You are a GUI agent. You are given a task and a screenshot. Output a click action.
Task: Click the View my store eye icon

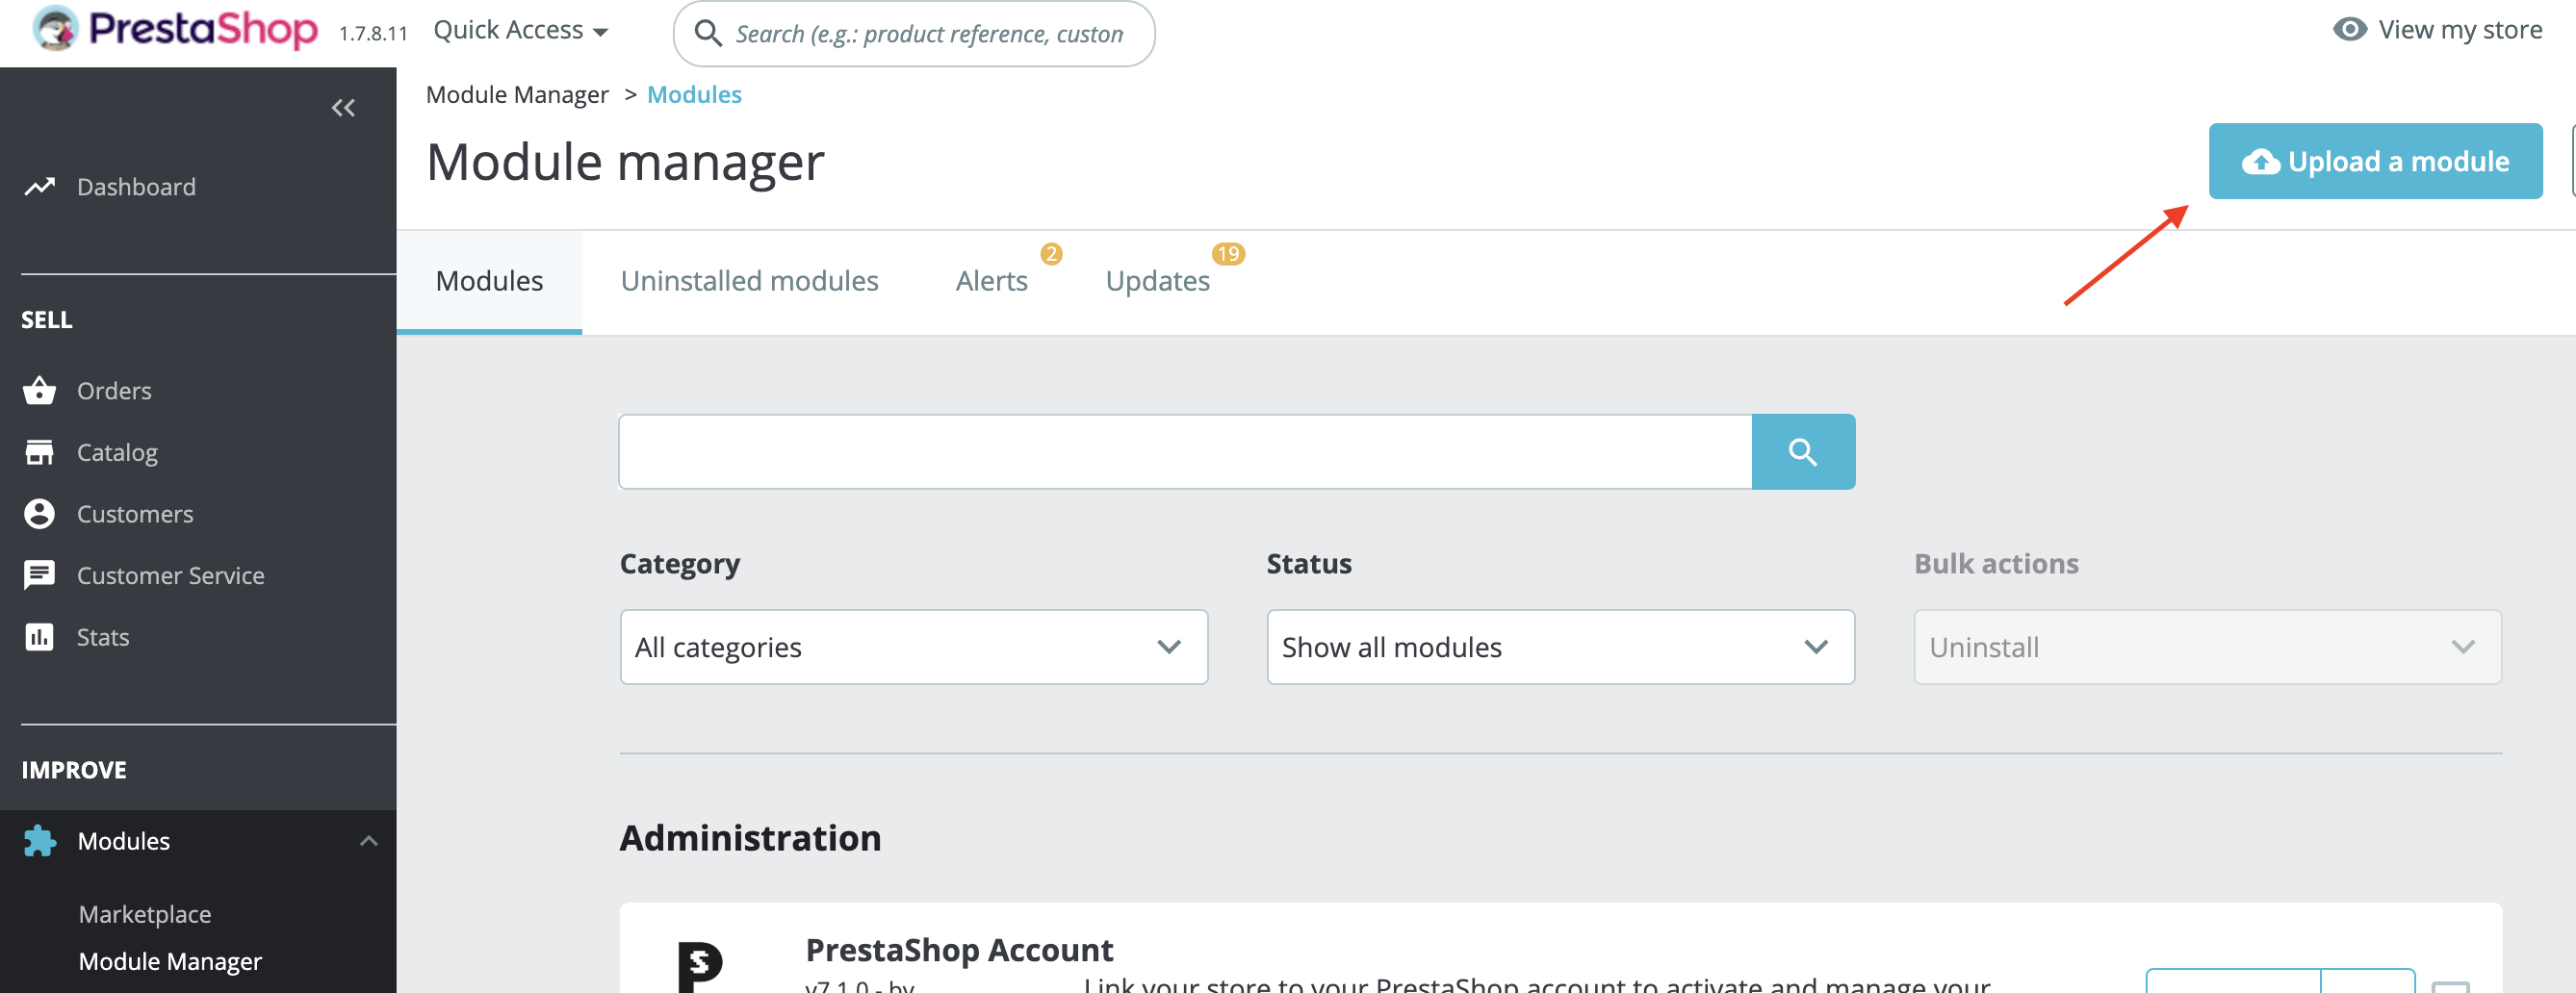tap(2352, 30)
